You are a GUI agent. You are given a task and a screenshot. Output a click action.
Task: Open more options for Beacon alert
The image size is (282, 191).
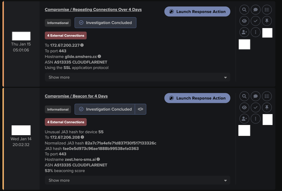point(255,119)
